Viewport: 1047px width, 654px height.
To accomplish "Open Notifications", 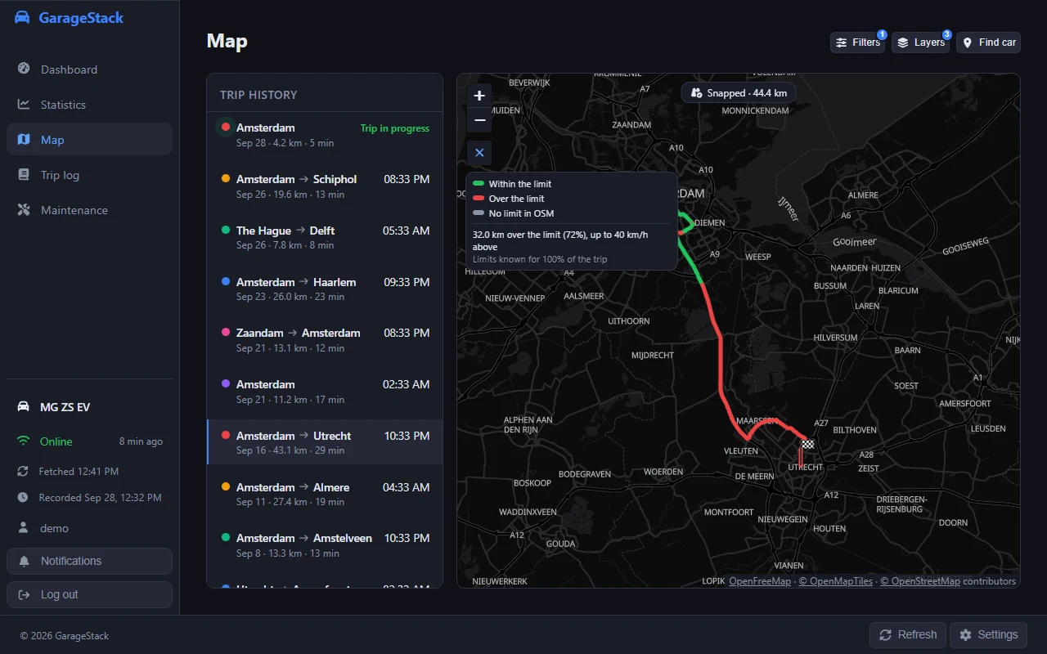I will (x=89, y=561).
